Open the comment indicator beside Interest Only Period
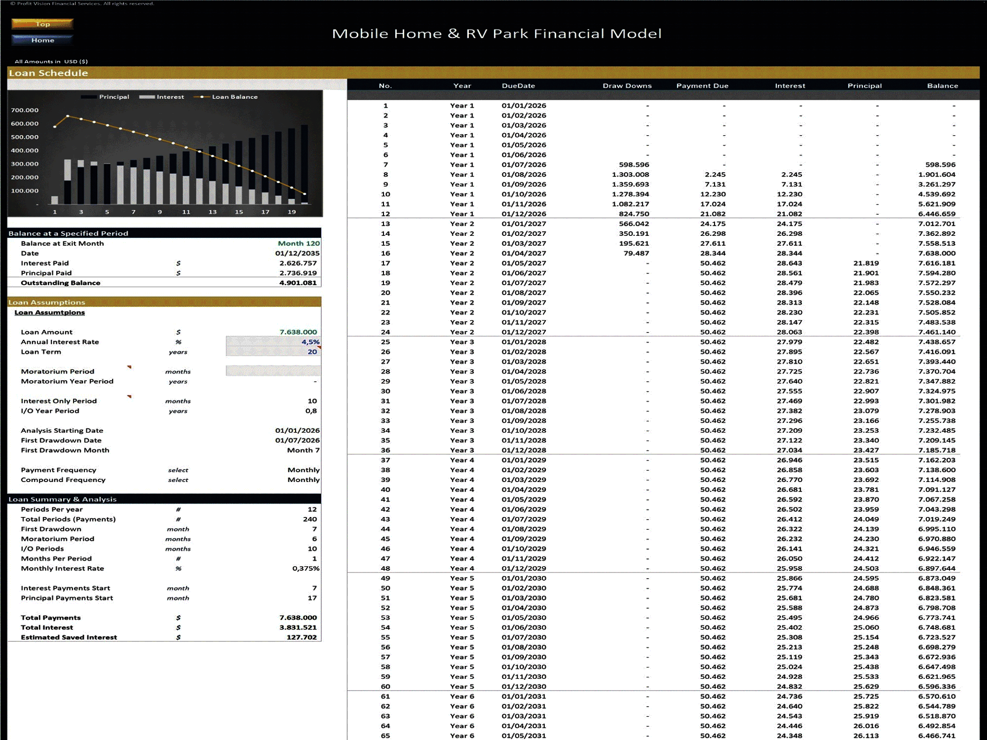987x740 pixels. 130,396
